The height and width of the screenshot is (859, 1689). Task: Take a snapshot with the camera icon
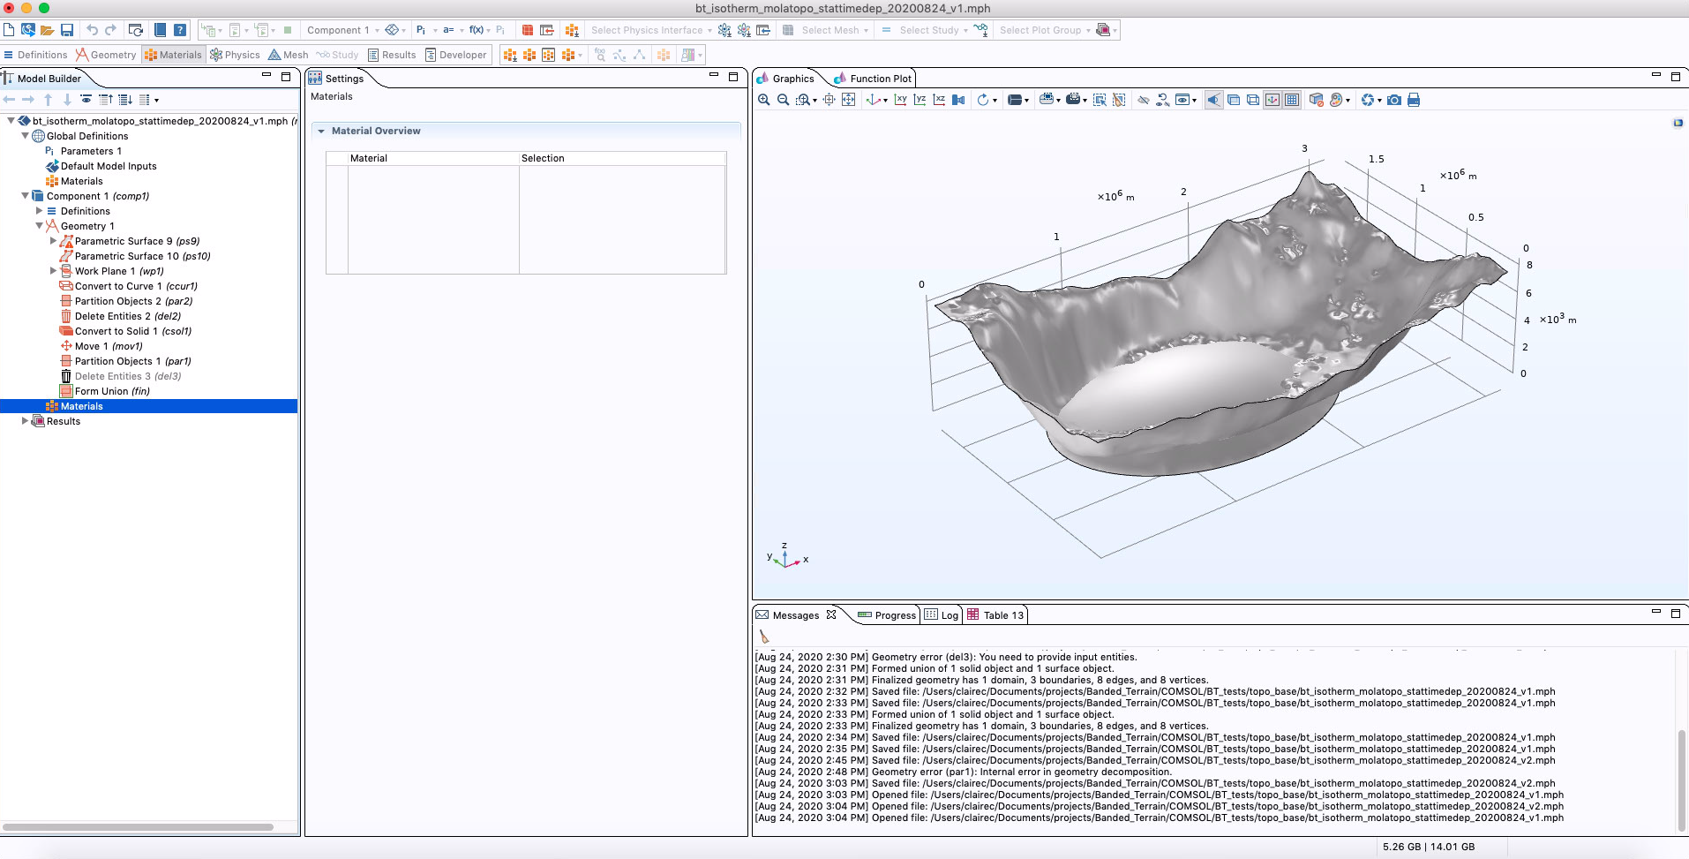[x=1394, y=100]
